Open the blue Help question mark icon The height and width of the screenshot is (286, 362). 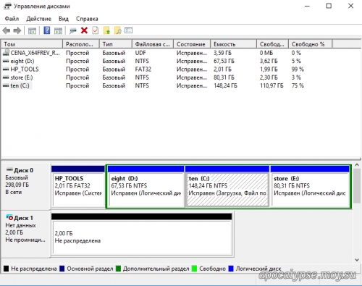47,30
